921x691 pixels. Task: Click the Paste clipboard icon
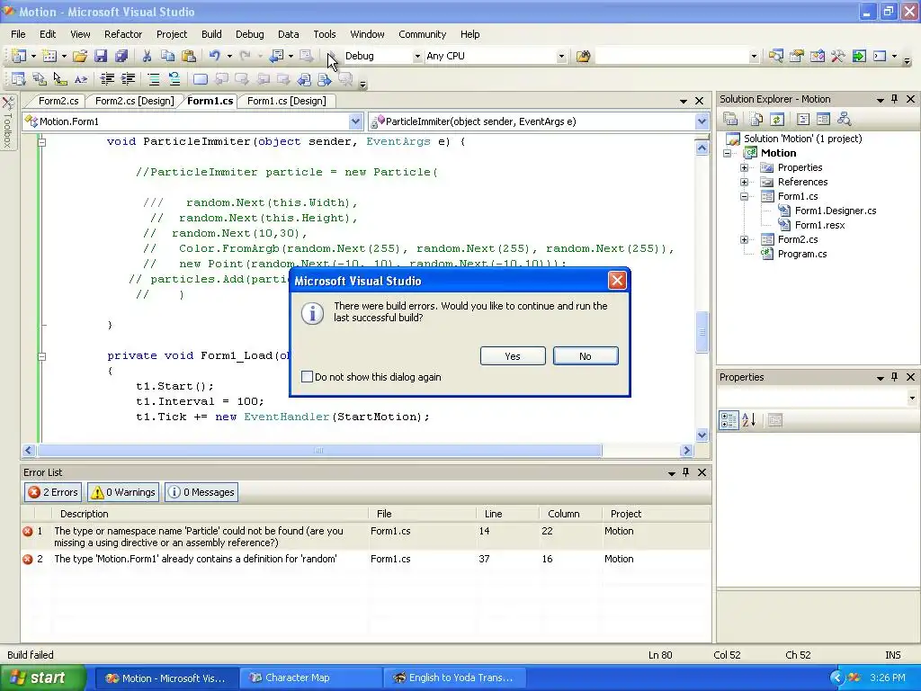point(189,56)
